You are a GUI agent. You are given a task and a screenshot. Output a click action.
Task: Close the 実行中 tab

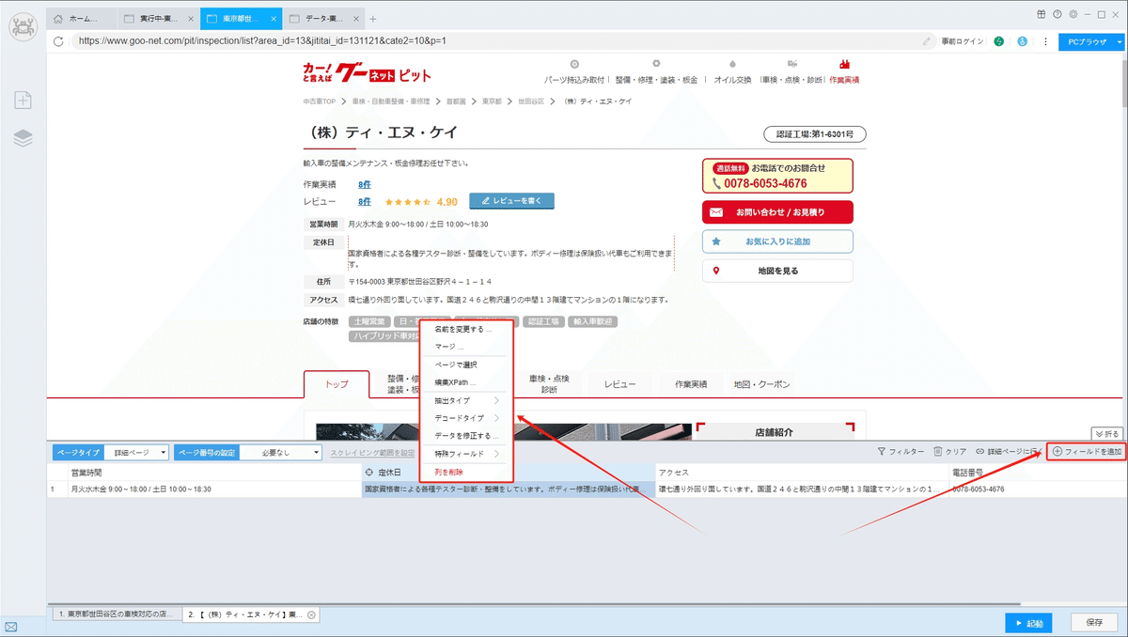coord(191,19)
